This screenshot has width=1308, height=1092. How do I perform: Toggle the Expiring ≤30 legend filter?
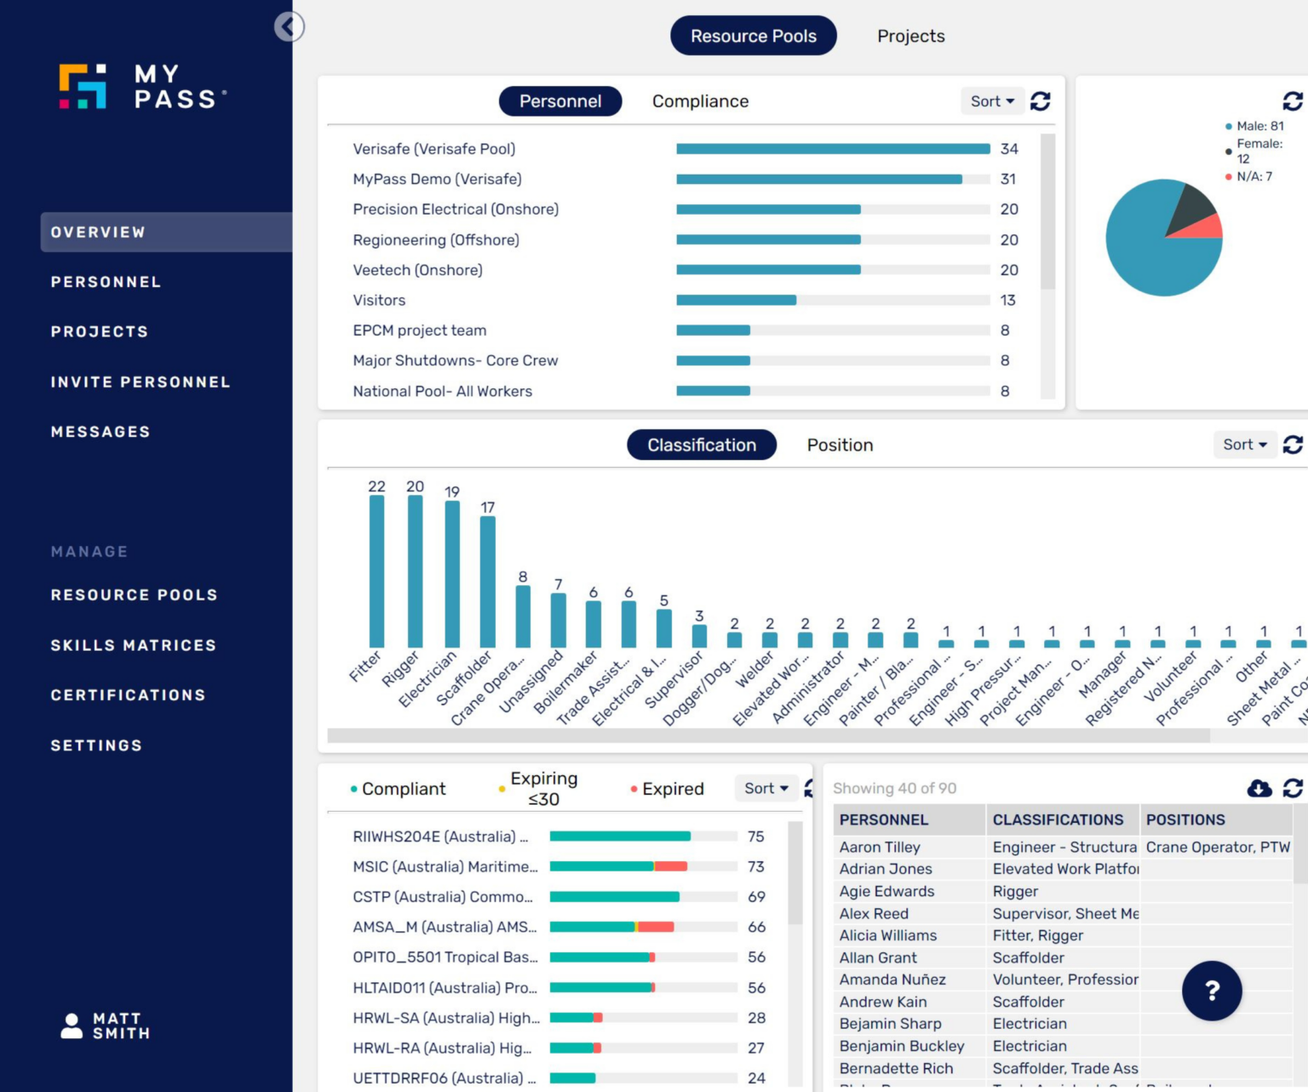(542, 789)
